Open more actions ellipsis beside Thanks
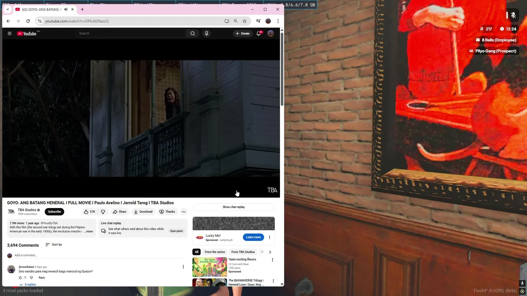The height and width of the screenshot is (296, 527). point(184,212)
